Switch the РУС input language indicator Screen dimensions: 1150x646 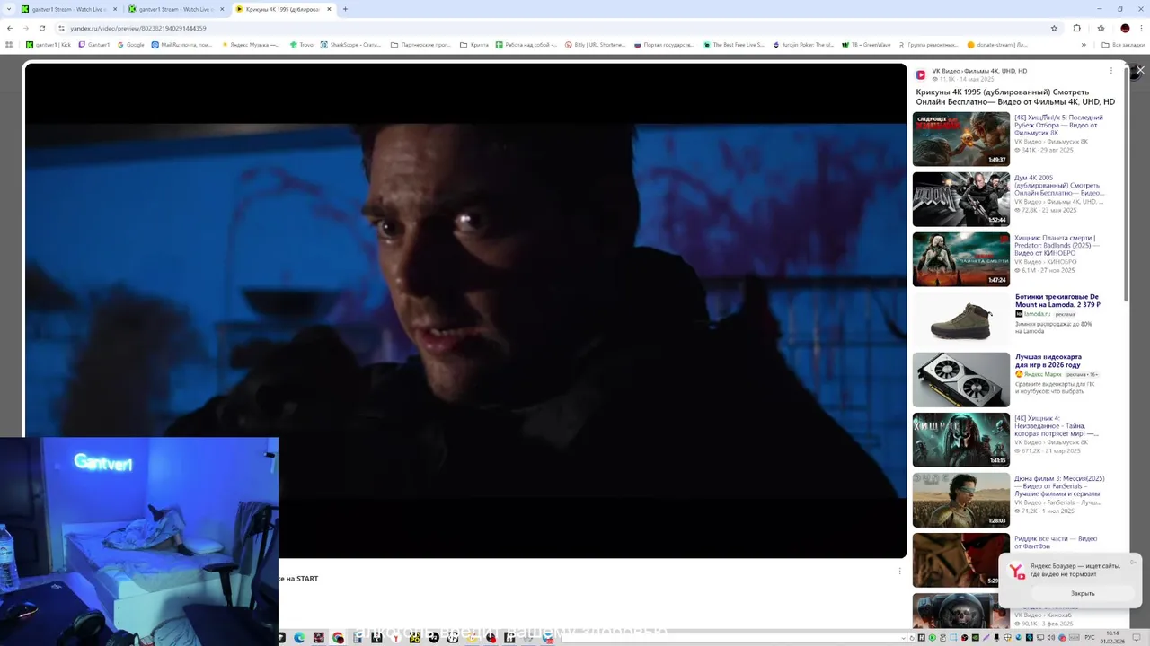tap(1089, 638)
